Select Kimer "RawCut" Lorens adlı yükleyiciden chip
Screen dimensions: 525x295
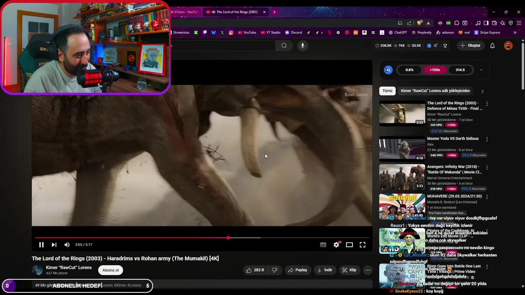coord(436,91)
